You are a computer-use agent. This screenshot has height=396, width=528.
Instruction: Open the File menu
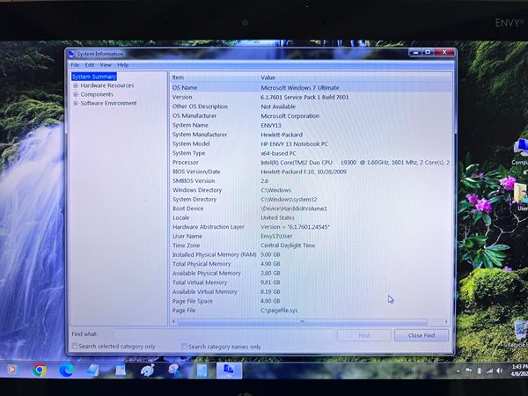tap(75, 64)
